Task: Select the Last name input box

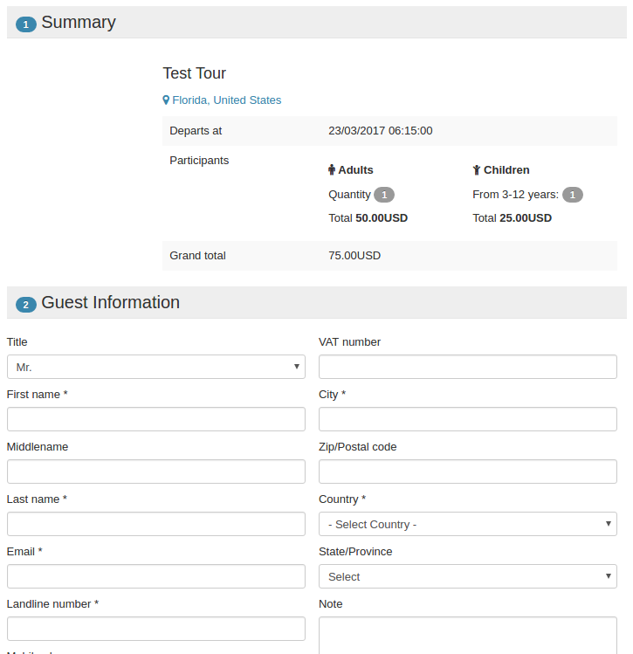Action: 156,524
